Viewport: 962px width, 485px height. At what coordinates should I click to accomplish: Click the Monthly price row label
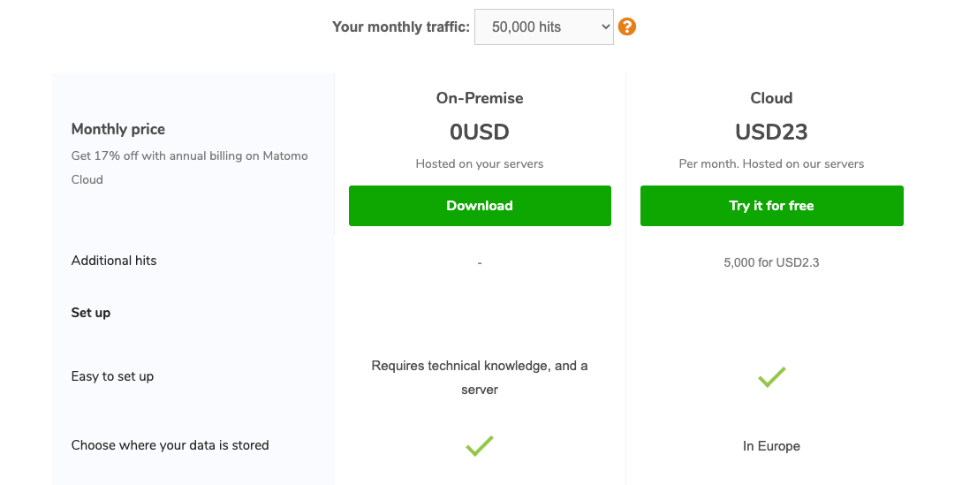tap(118, 129)
